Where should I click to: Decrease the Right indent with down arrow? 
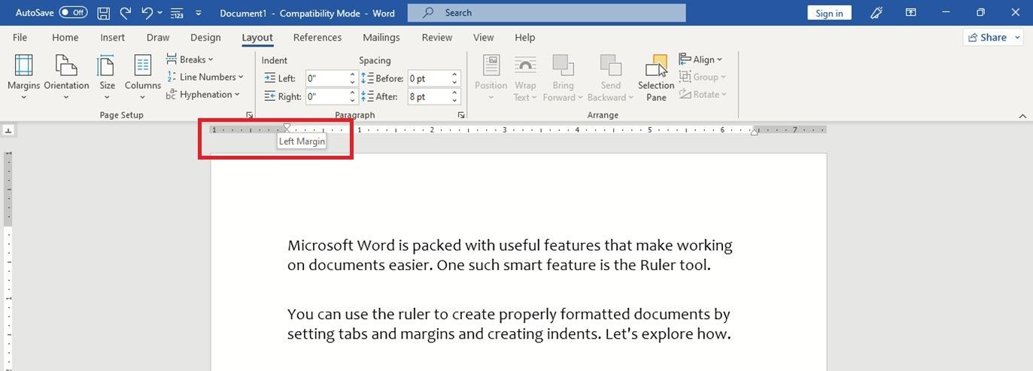(x=352, y=100)
